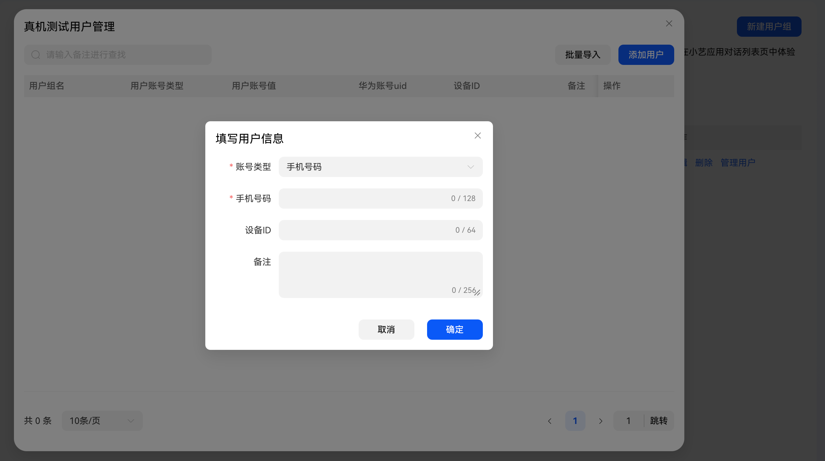Click the 添加用户 button
The height and width of the screenshot is (461, 825).
(646, 55)
